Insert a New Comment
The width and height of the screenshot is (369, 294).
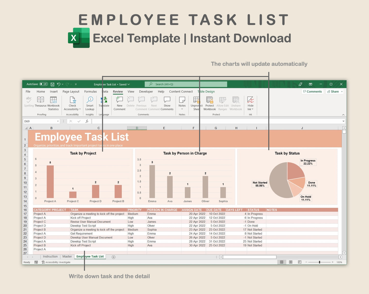click(119, 102)
